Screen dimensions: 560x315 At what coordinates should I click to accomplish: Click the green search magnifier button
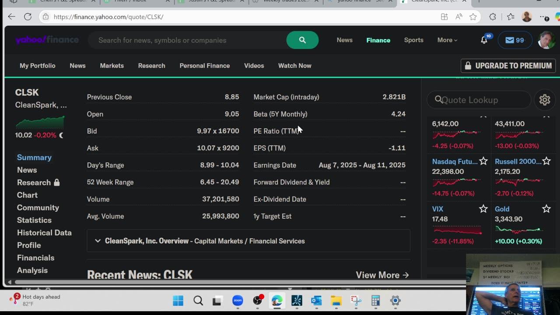(x=302, y=40)
